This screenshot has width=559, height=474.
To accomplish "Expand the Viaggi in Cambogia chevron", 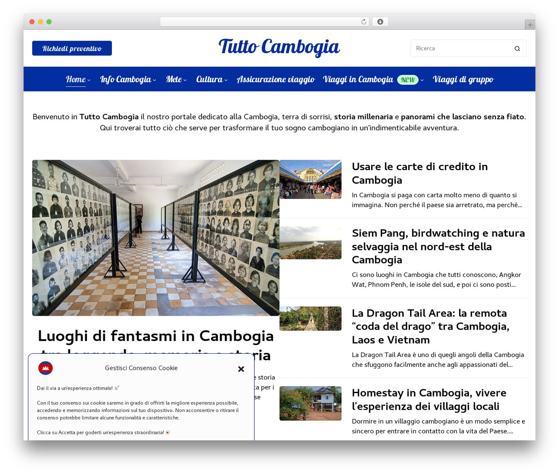I will pos(422,80).
